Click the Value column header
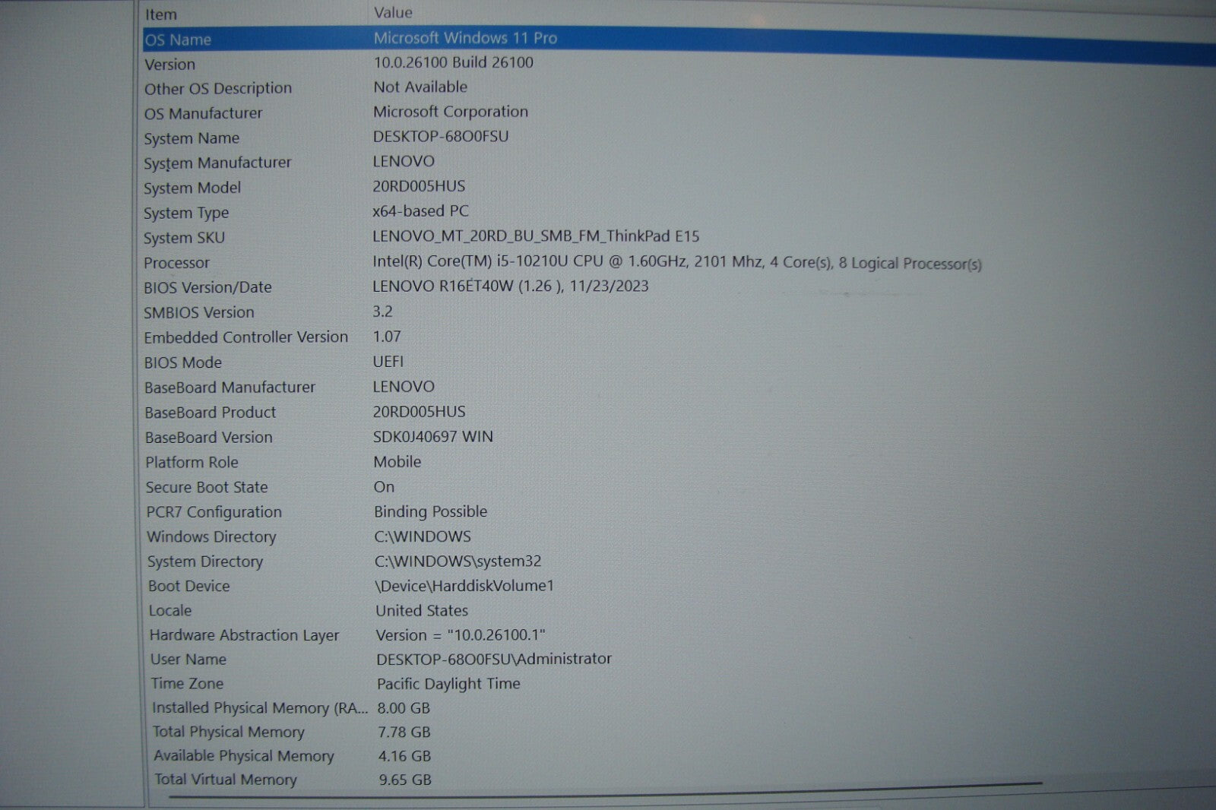 (x=393, y=13)
